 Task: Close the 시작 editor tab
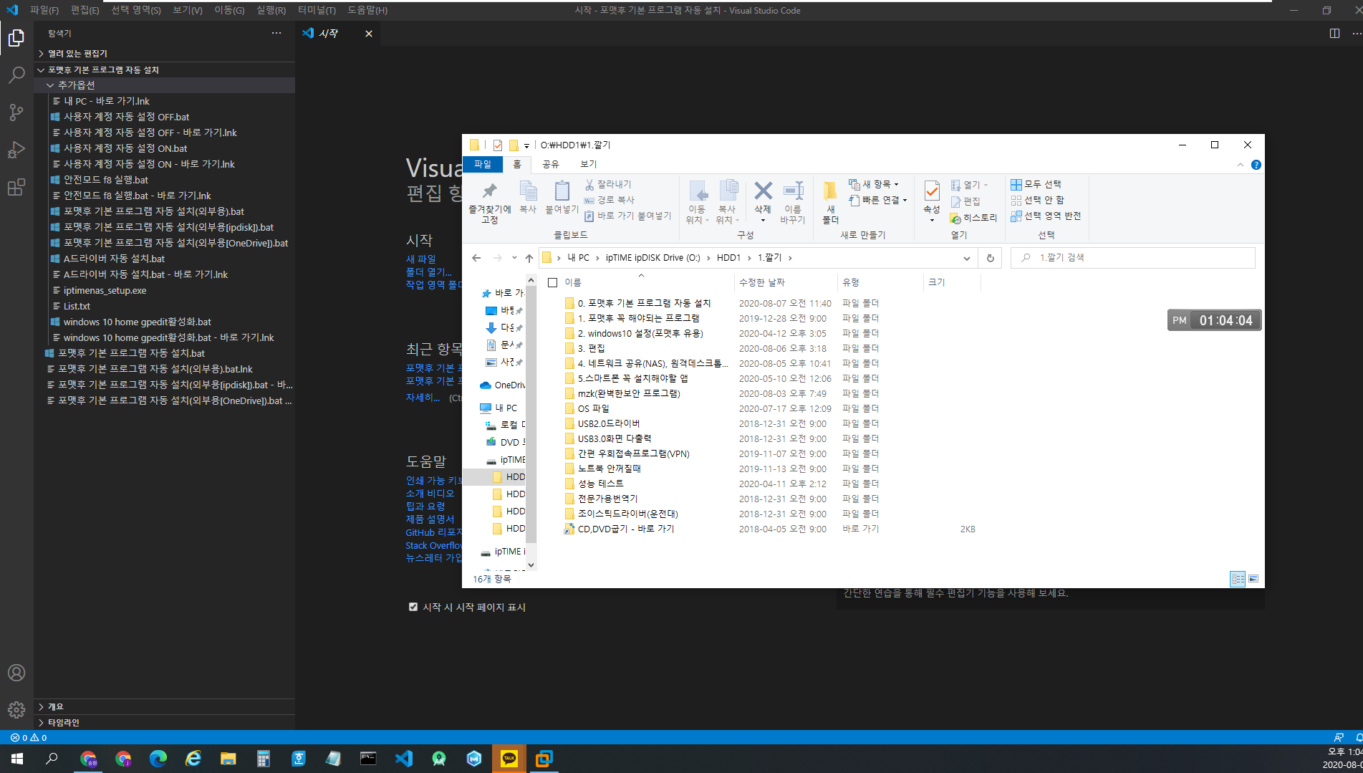click(369, 34)
